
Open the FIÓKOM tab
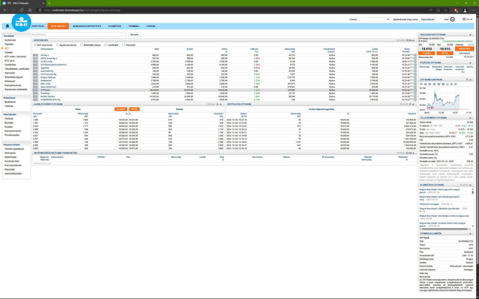point(151,26)
